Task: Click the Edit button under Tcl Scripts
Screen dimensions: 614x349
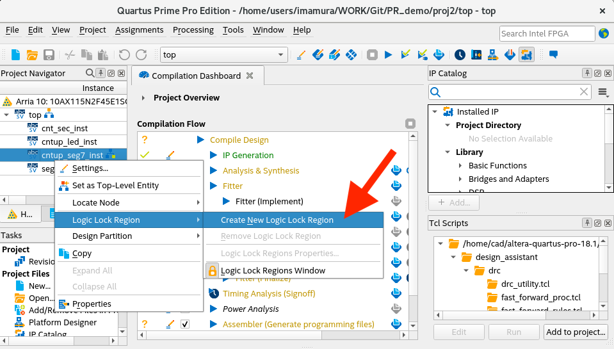Action: click(x=459, y=332)
